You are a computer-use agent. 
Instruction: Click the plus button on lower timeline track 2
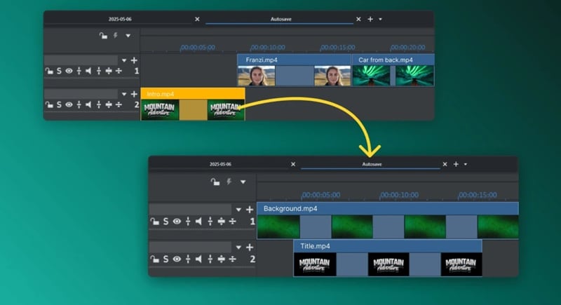(x=250, y=248)
